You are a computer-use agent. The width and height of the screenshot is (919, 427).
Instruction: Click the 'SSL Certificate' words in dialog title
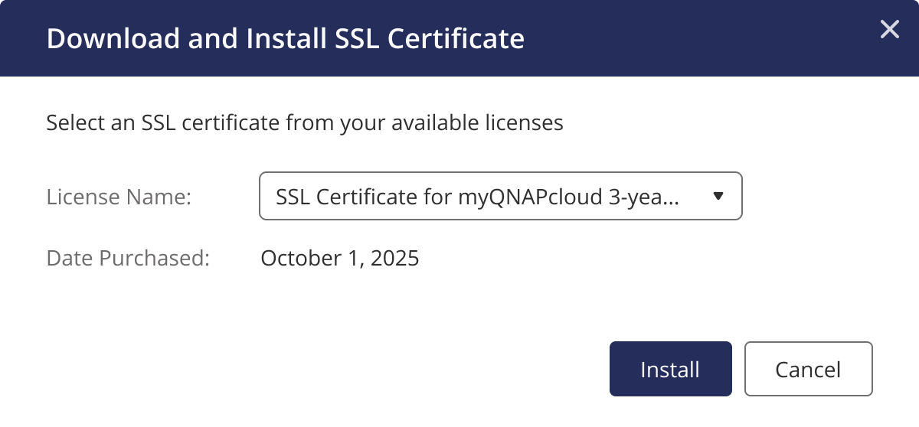point(430,38)
